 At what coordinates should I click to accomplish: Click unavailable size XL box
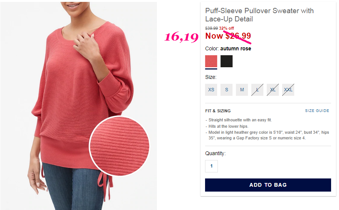(x=273, y=90)
